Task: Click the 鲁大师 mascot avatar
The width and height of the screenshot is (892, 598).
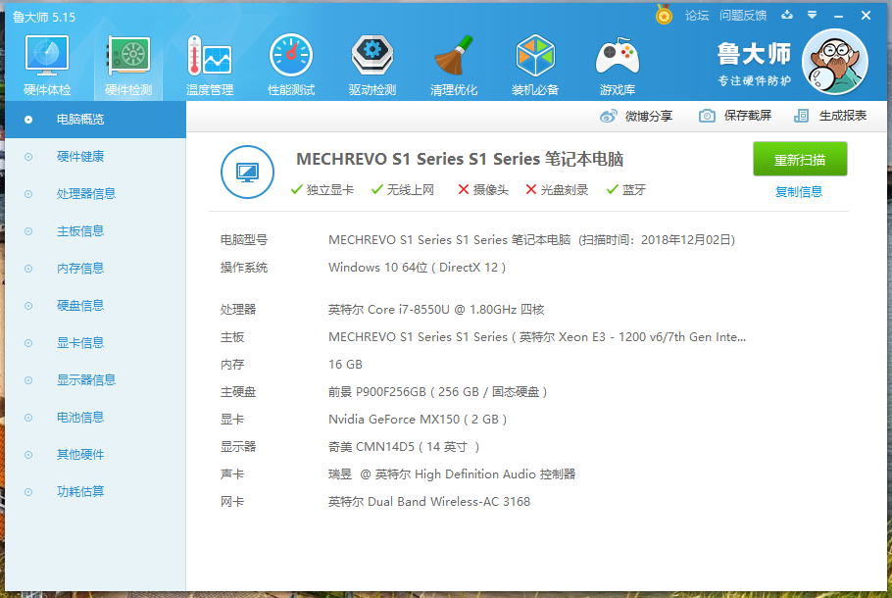Action: point(835,62)
